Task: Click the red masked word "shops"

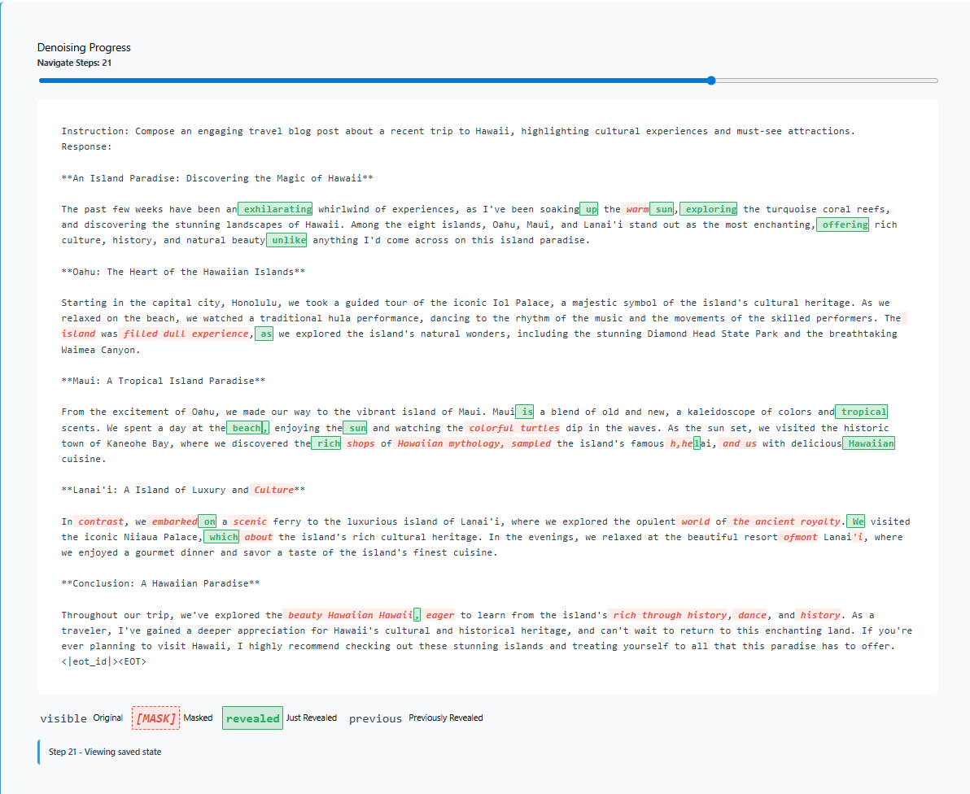Action: click(x=360, y=443)
